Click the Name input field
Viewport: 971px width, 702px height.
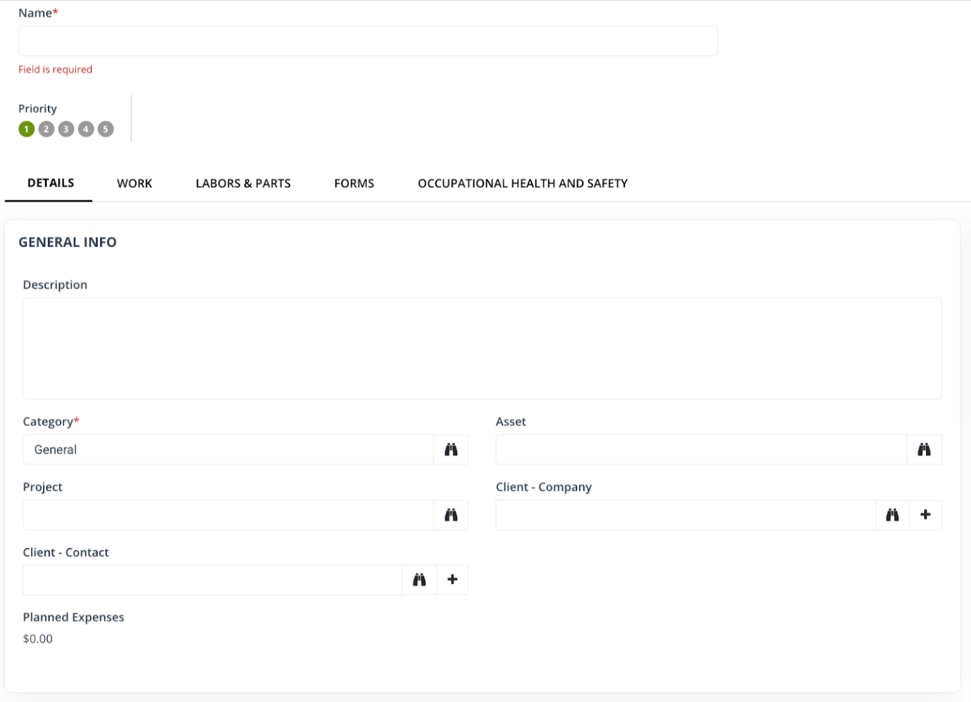(368, 40)
